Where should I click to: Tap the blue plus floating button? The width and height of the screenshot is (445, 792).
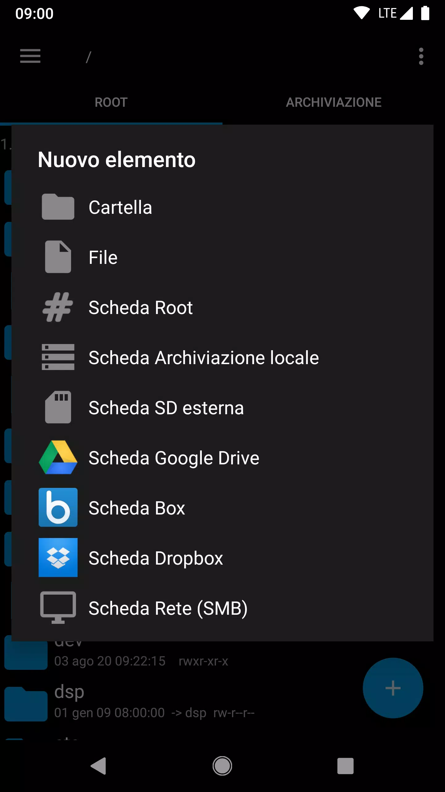click(x=393, y=688)
